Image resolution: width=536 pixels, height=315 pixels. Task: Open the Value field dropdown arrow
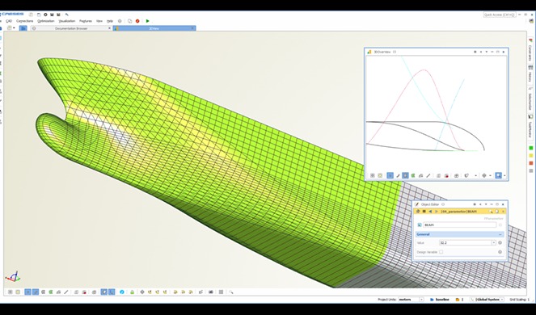pos(494,242)
